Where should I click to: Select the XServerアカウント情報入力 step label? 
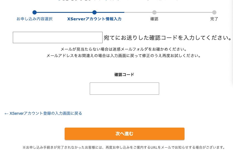click(x=94, y=19)
